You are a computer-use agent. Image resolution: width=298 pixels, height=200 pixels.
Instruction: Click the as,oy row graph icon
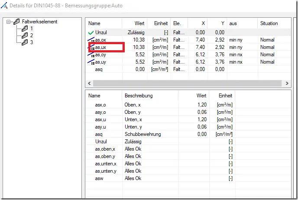point(91,55)
